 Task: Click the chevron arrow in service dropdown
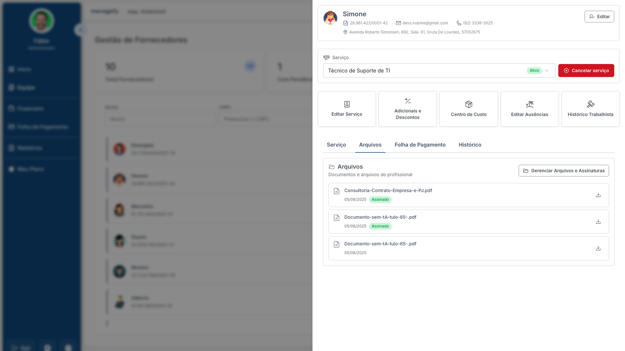547,71
